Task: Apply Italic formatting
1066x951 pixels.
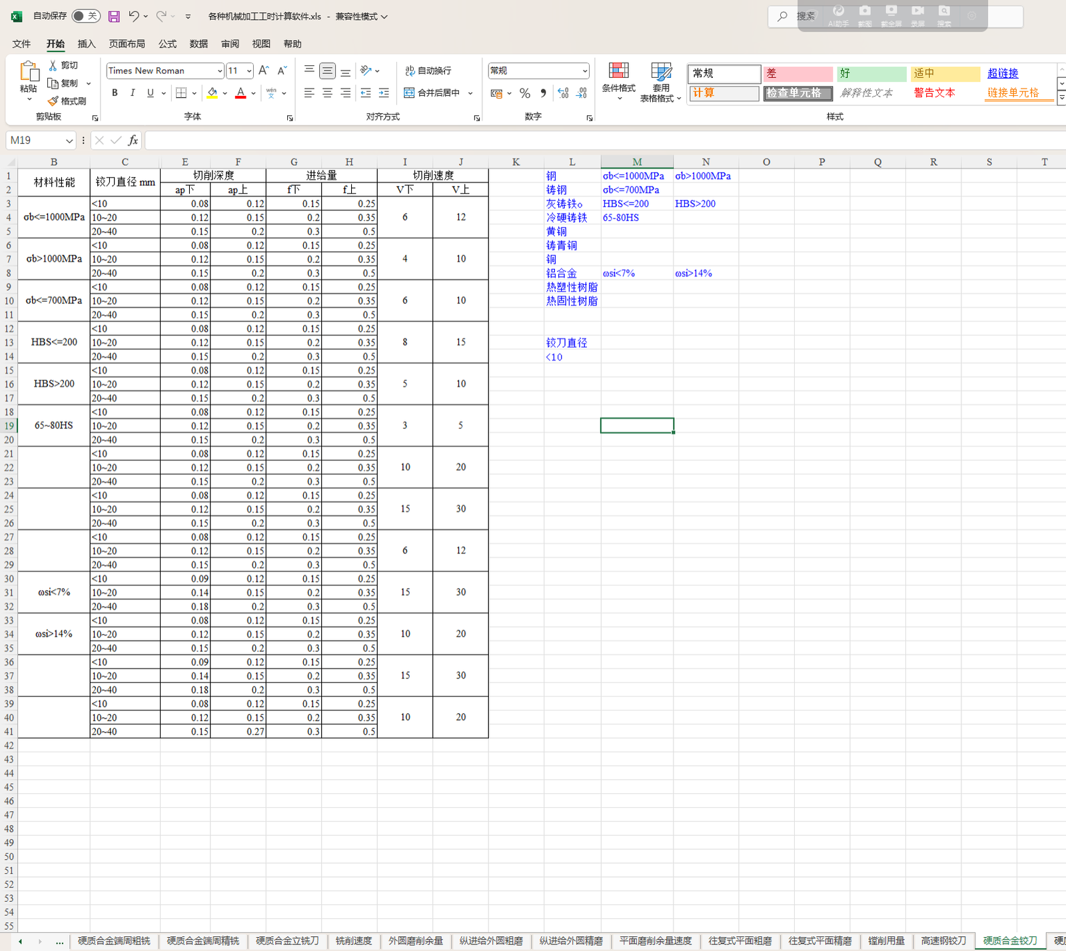Action: pos(133,93)
